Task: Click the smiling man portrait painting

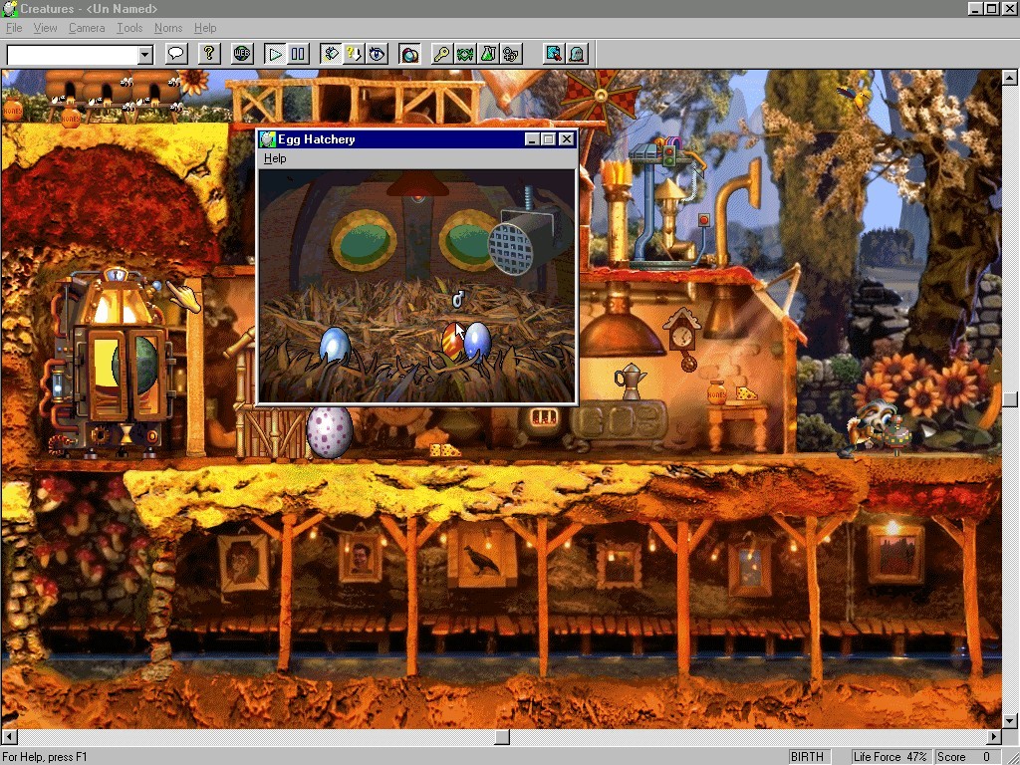Action: [x=361, y=558]
